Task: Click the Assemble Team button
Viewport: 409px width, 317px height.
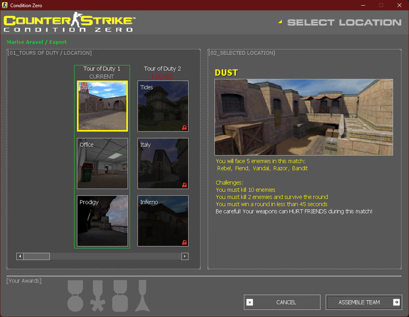Action: [364, 302]
